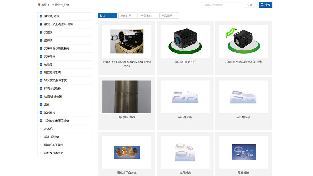Open 光学元件 category text
Screen dimensions: 313x176
(50, 56)
